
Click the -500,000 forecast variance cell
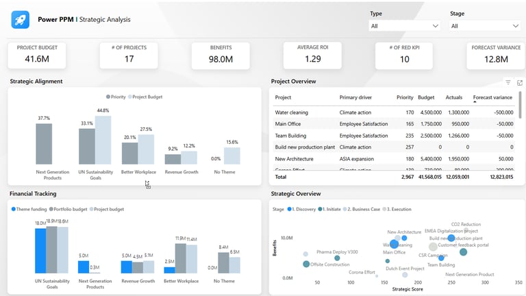(503, 112)
